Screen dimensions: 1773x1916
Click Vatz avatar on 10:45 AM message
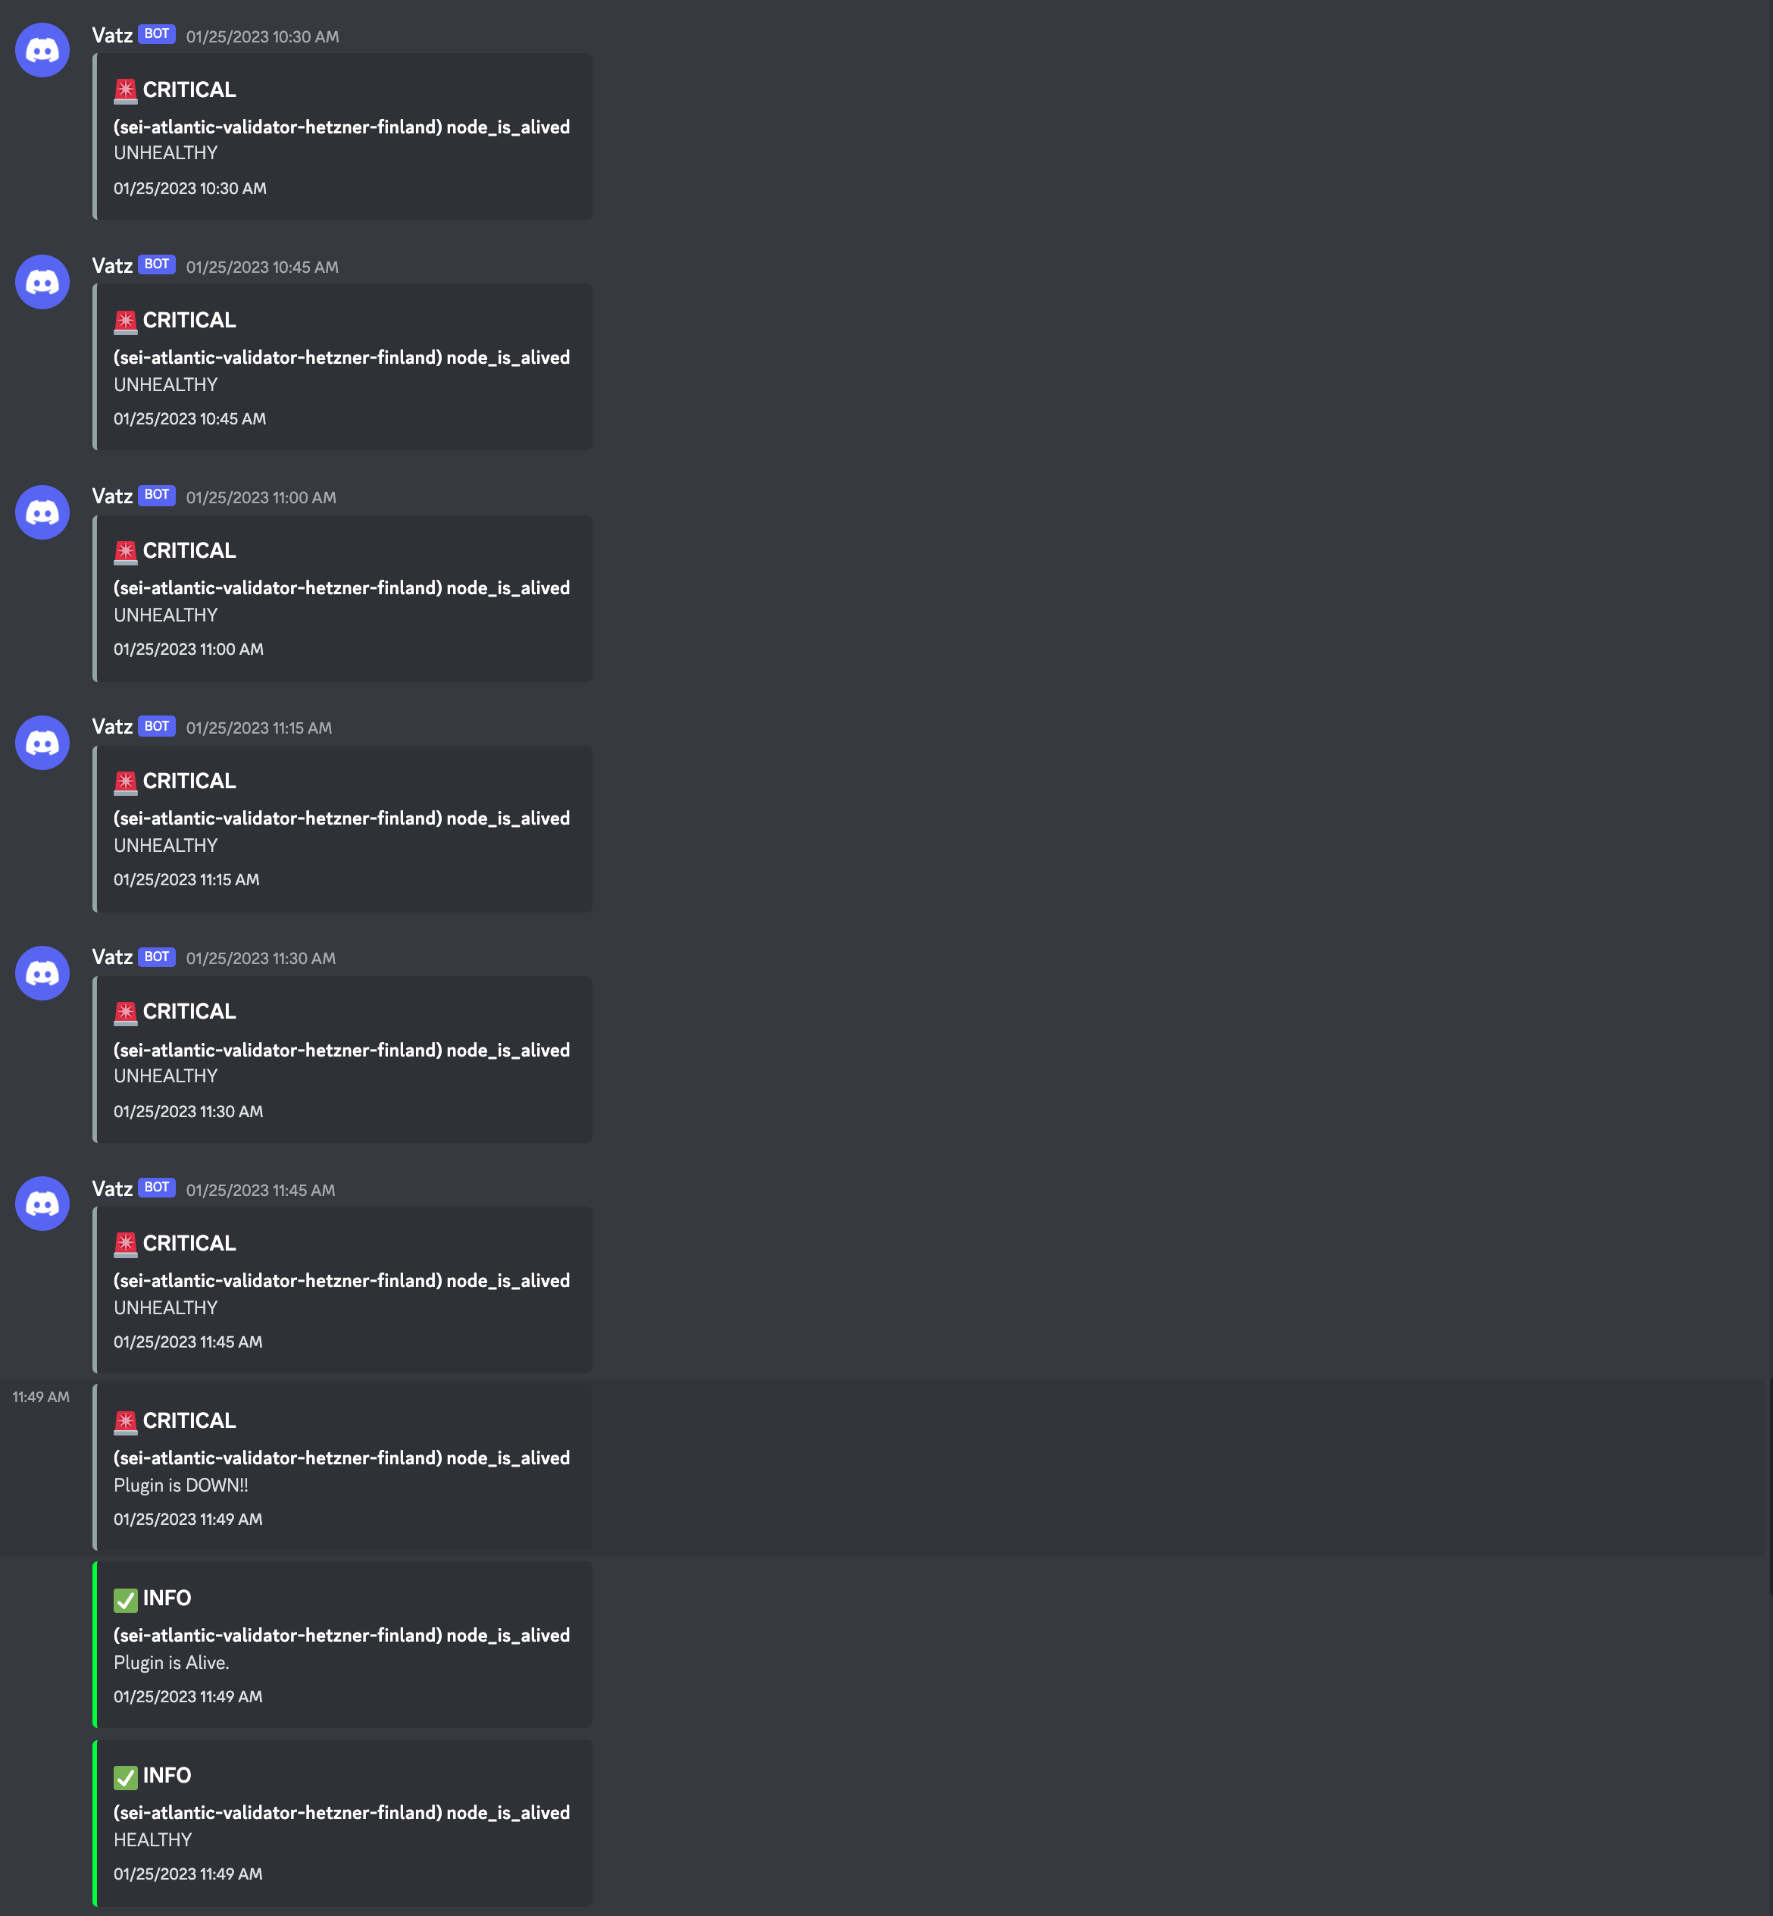[42, 281]
